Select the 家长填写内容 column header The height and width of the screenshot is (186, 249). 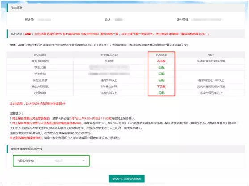pyautogui.click(x=109, y=55)
